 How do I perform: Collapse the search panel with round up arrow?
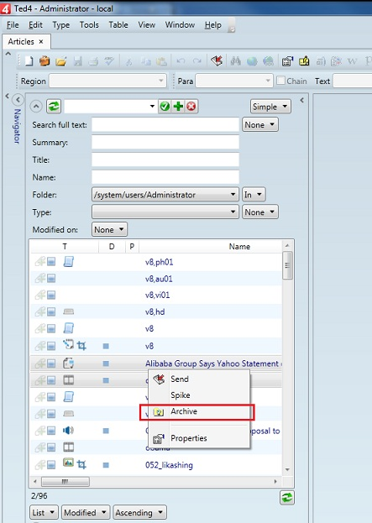[36, 107]
